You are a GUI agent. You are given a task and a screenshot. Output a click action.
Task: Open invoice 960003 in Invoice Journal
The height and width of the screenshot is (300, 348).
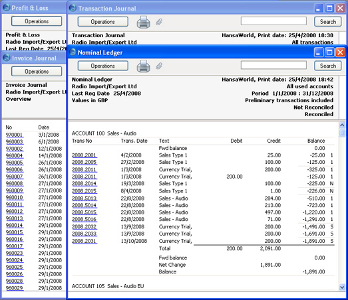click(15, 141)
